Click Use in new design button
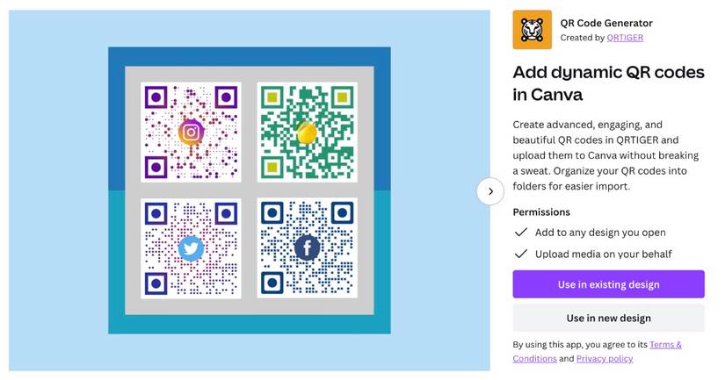 click(608, 318)
